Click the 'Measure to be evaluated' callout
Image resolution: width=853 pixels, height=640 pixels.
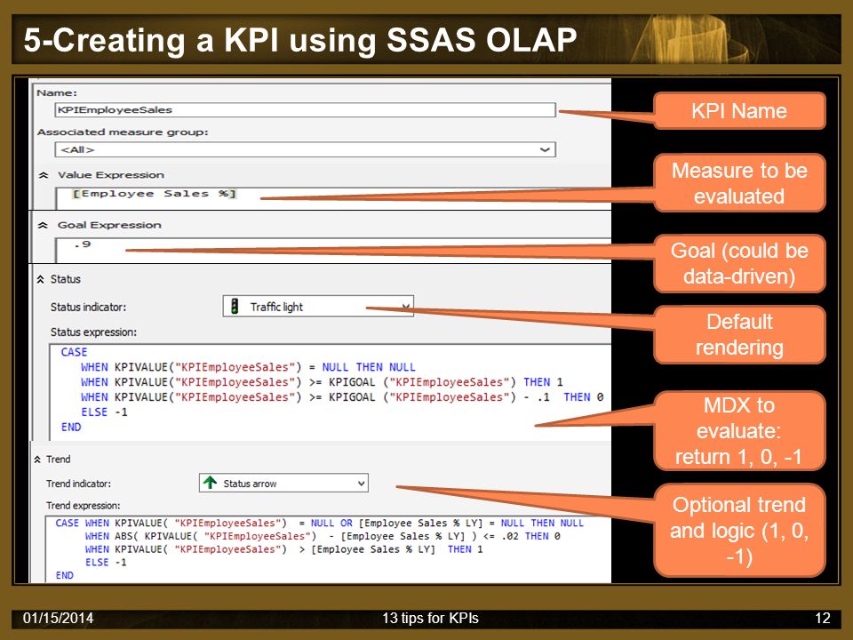(739, 183)
